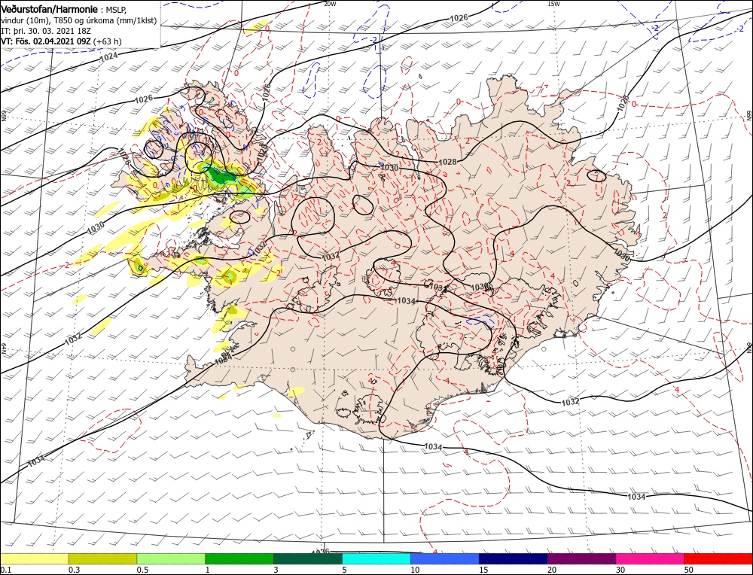Image resolution: width=753 pixels, height=575 pixels.
Task: Click the olive 0.3–0.5 legend swatch
Action: 102,558
